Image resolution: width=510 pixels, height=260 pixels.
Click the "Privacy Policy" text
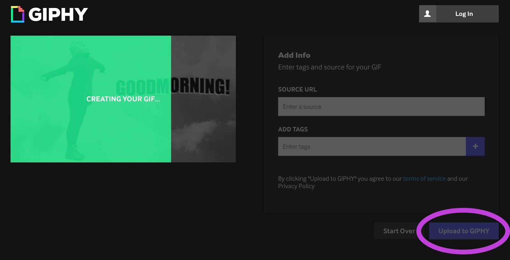(296, 186)
